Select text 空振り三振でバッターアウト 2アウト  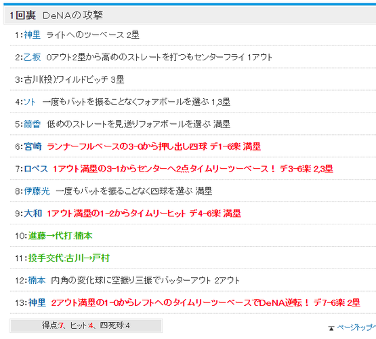pos(145,281)
